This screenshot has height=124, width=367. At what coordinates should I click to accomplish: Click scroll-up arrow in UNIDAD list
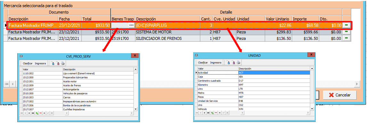tap(312, 69)
